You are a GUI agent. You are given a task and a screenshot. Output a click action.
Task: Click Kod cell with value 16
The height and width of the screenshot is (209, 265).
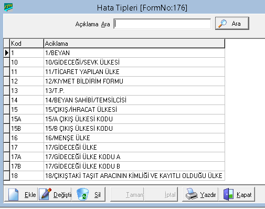27,138
